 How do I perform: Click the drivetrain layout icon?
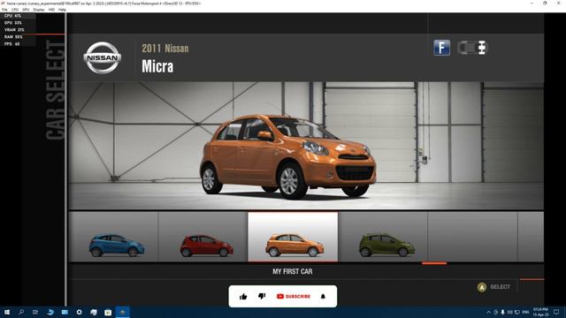click(x=472, y=48)
